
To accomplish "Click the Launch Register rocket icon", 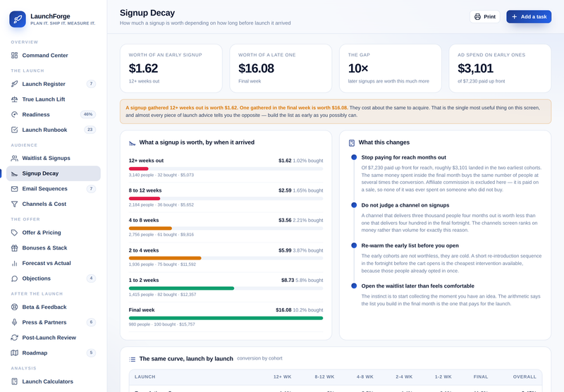I will [14, 84].
